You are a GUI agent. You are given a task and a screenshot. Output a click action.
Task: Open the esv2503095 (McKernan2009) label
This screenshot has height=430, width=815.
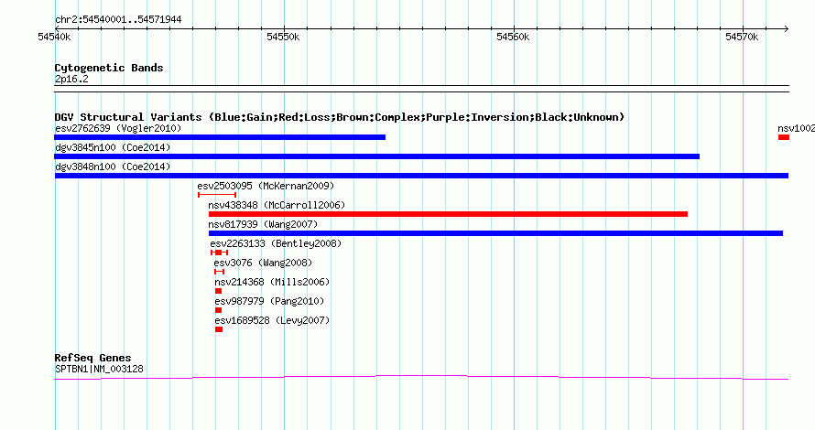click(x=266, y=186)
